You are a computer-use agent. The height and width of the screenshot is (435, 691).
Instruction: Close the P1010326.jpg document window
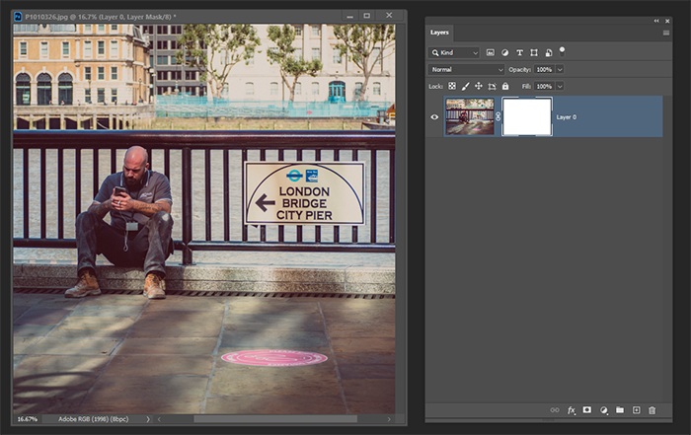point(389,16)
